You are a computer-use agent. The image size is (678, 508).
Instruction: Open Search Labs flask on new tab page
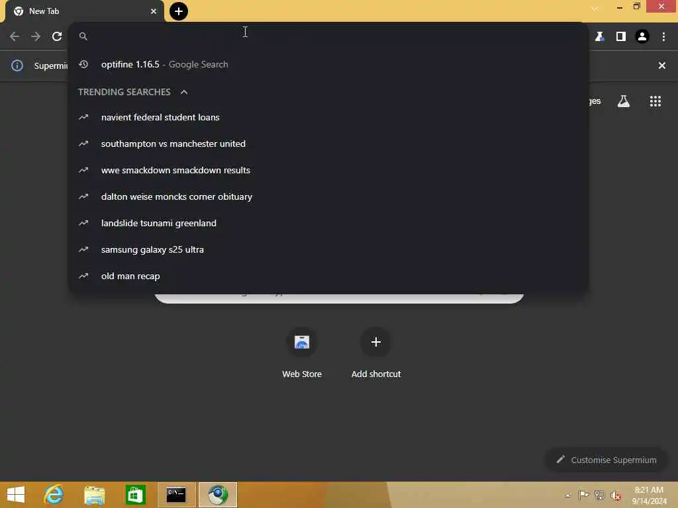624,101
